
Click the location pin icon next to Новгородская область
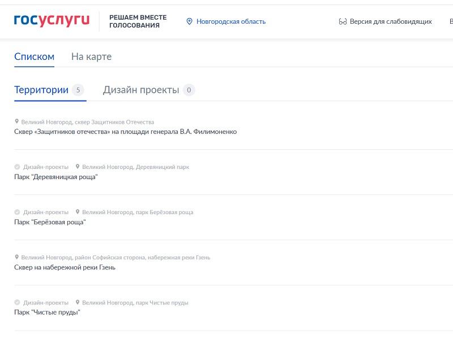(189, 21)
